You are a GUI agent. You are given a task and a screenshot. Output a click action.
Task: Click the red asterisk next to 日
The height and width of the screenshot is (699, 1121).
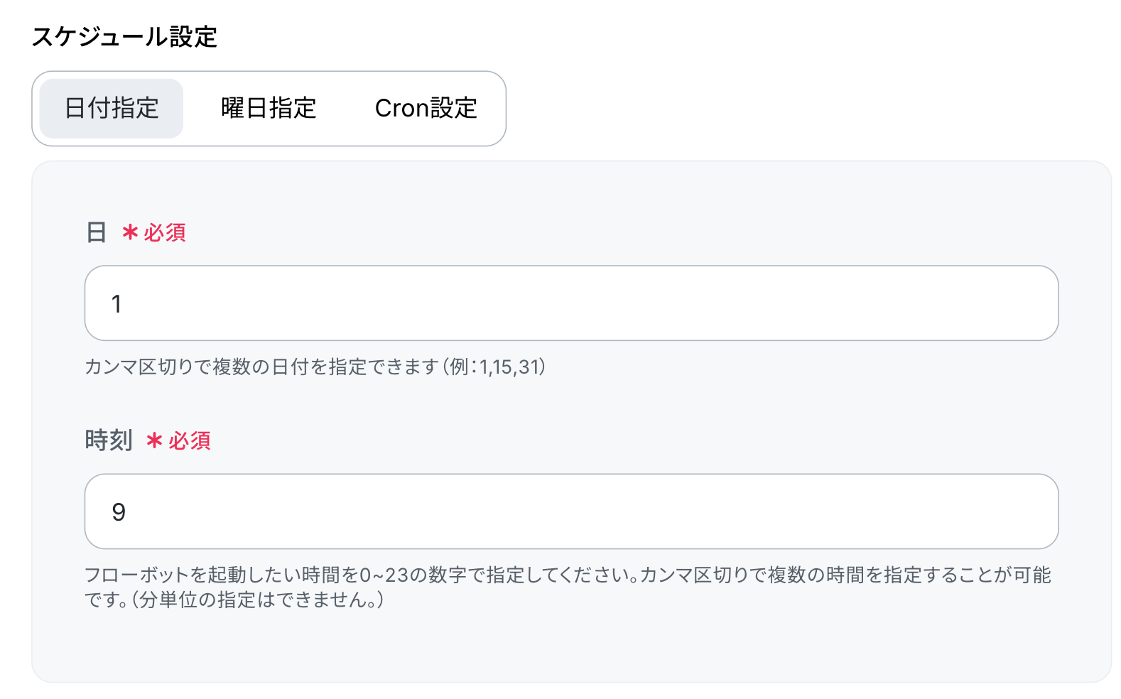[x=130, y=232]
